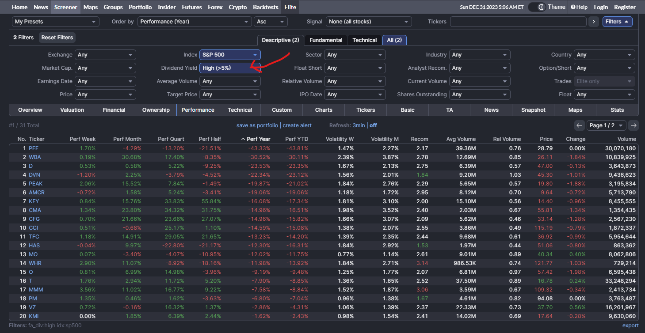645x333 pixels.
Task: Open the Index S&P 500 dropdown
Action: [230, 55]
